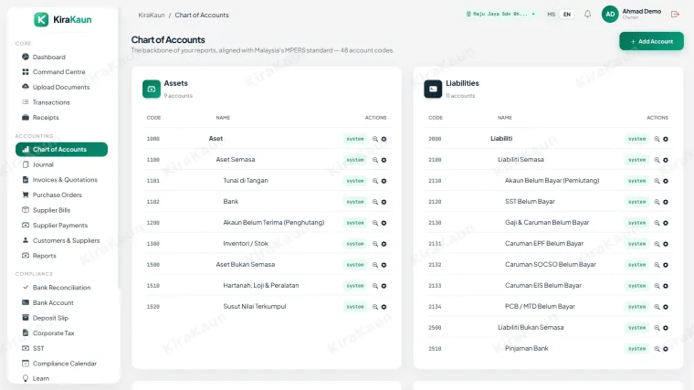Open settings for account 1000 Aset
This screenshot has height=390, width=694.
coord(384,139)
